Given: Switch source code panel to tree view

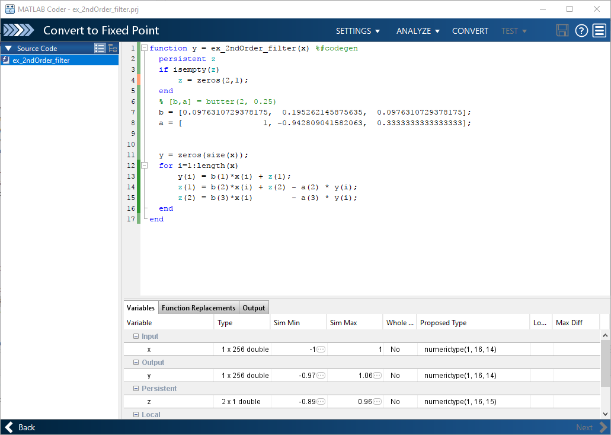Looking at the screenshot, I should 113,48.
